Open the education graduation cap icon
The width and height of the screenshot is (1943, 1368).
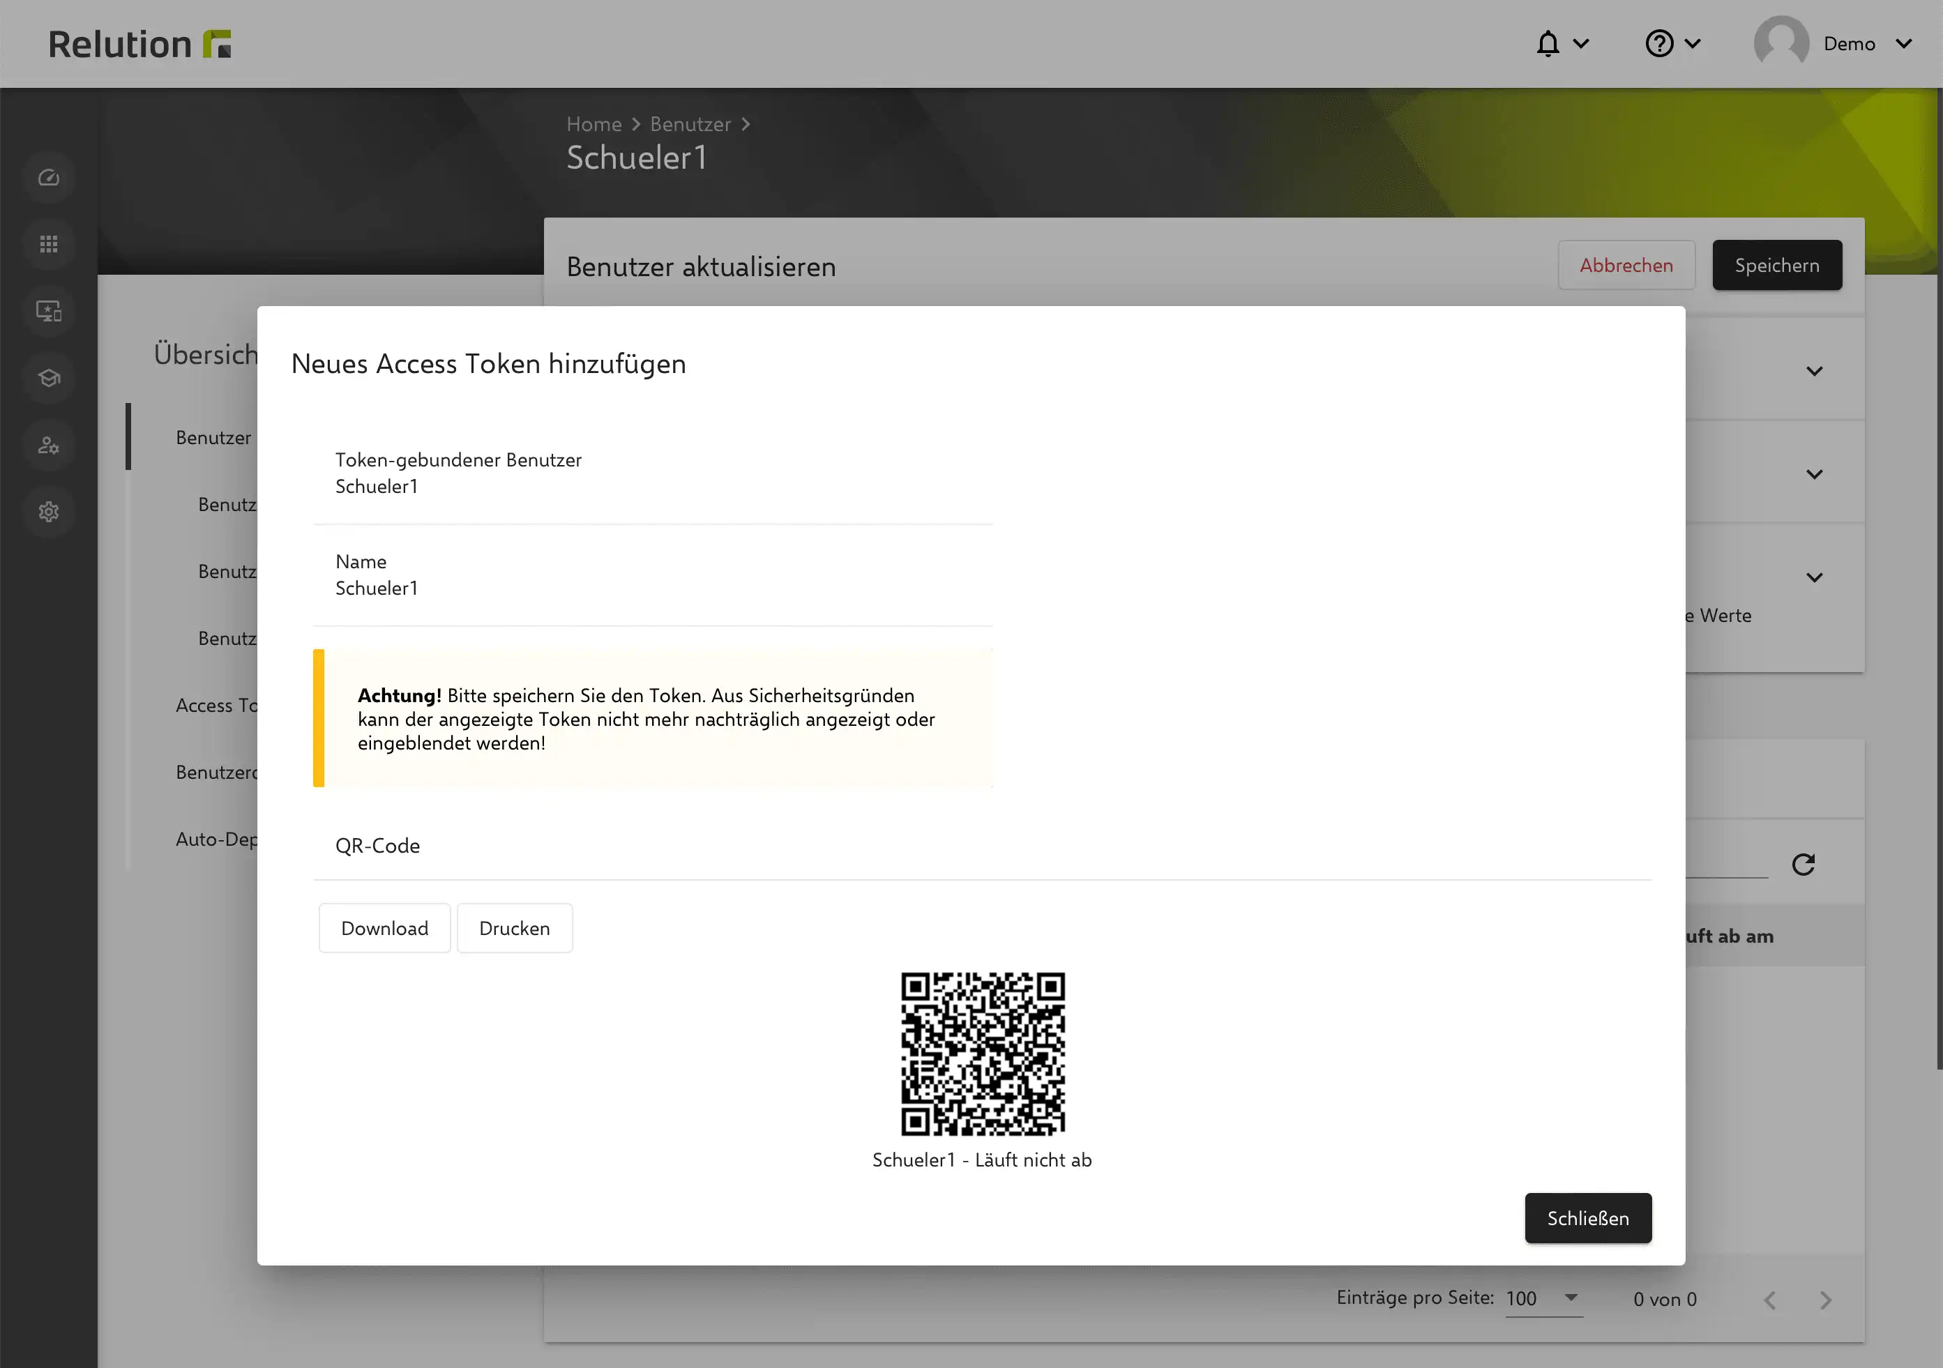click(49, 378)
